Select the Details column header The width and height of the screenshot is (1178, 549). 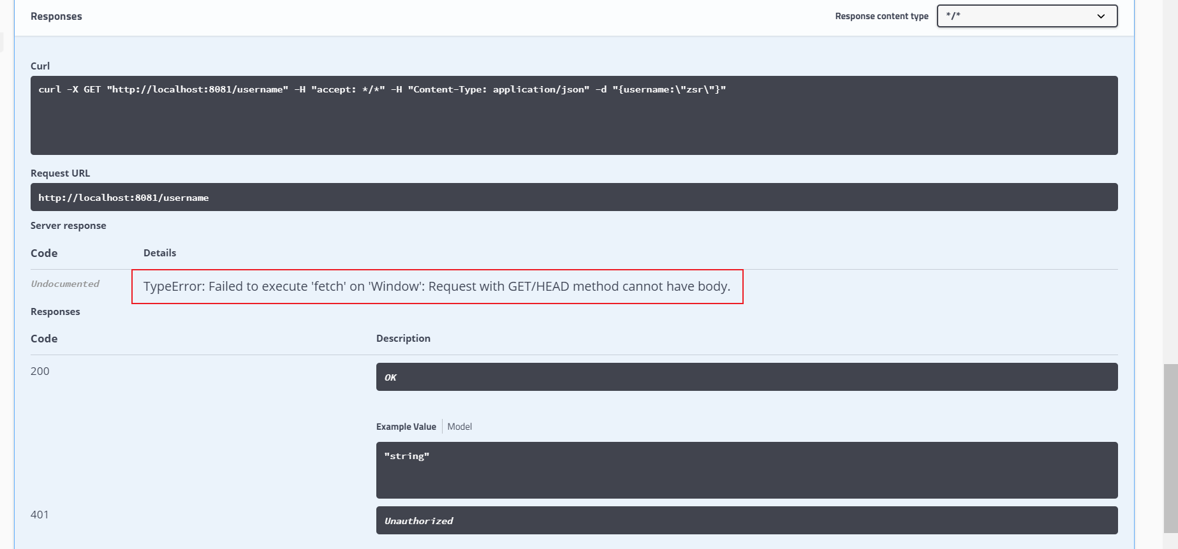tap(159, 253)
